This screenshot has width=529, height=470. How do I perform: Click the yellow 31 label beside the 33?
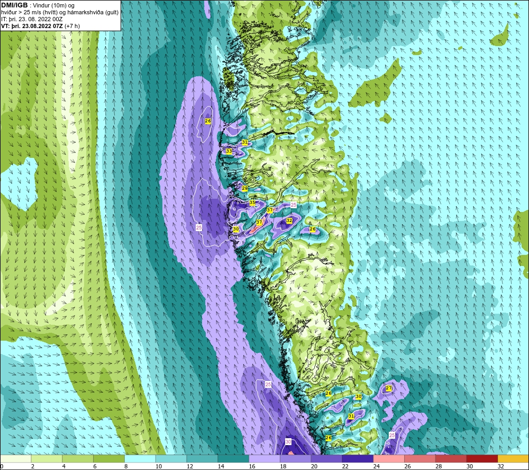point(245,142)
